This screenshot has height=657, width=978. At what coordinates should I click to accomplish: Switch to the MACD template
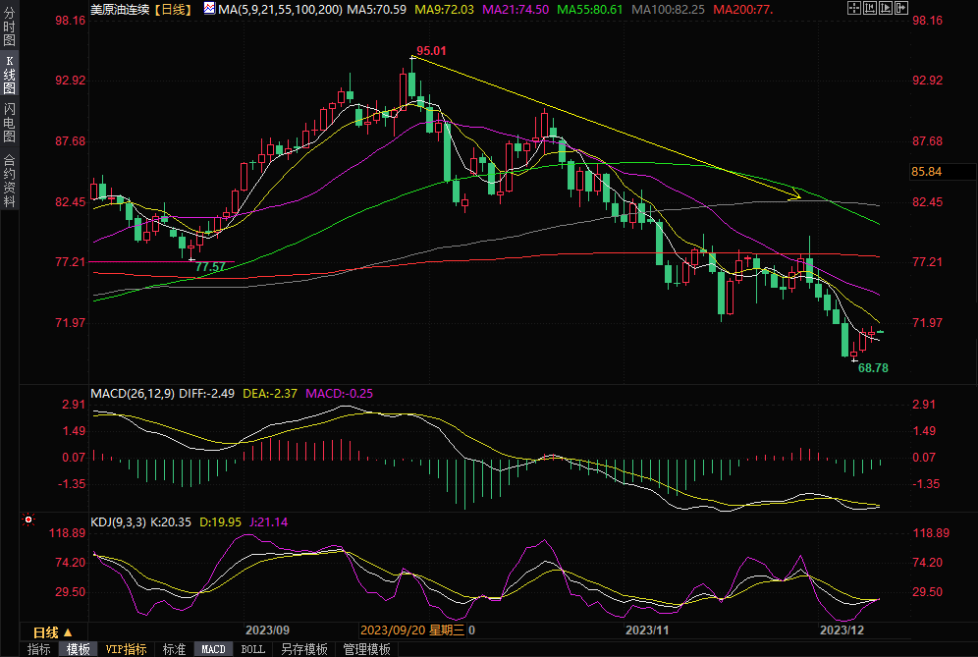[x=213, y=649]
